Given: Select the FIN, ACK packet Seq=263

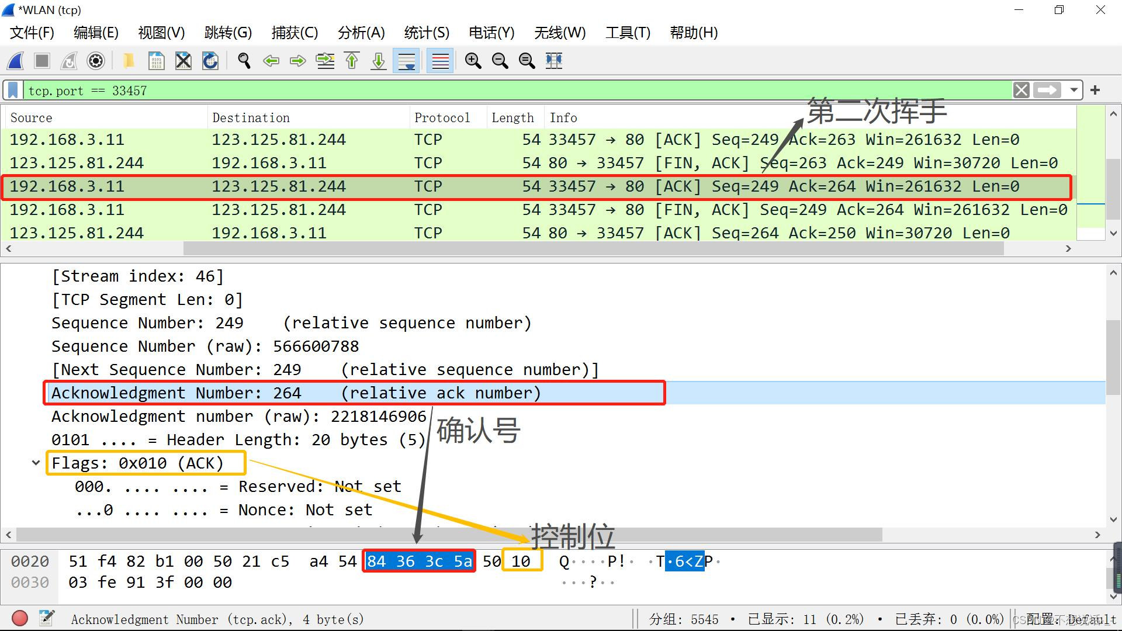Looking at the screenshot, I should pos(538,163).
